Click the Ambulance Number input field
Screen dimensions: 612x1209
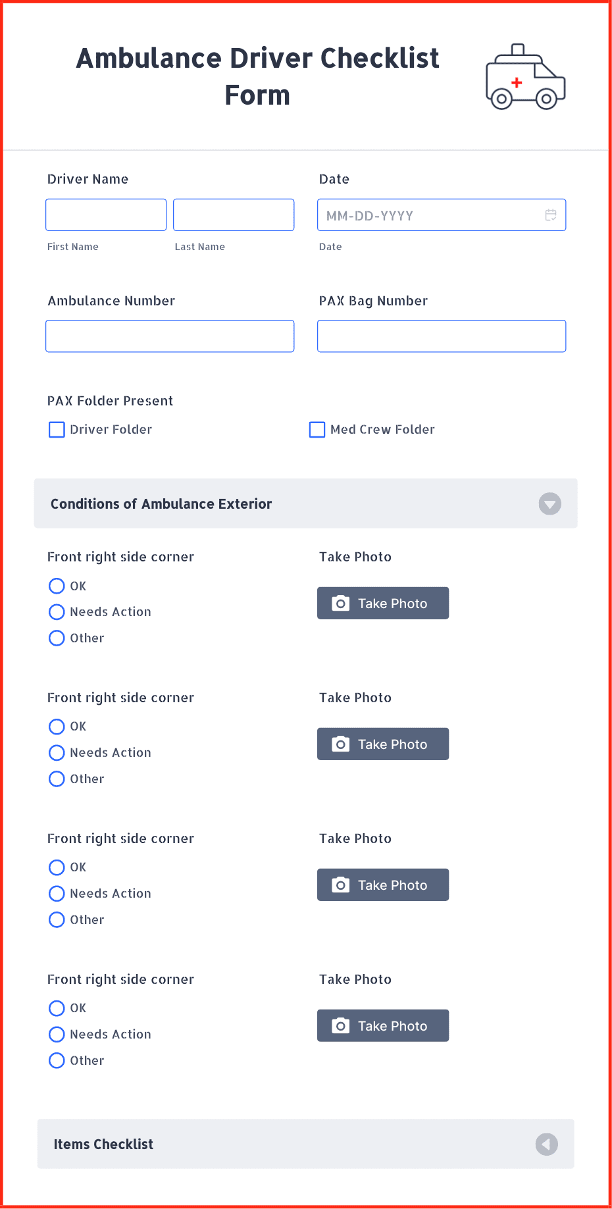[170, 336]
